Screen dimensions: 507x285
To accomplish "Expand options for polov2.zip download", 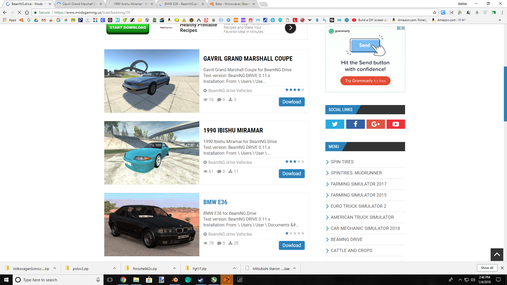I will (x=115, y=268).
